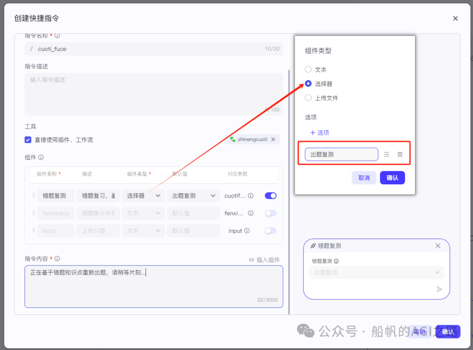Screen dimensions: 473x350
Task: Click the zhinengcuoti workflow icon
Action: (233, 139)
